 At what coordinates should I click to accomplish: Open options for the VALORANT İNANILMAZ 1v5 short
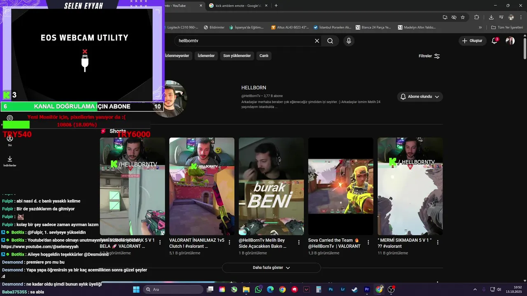(x=229, y=243)
